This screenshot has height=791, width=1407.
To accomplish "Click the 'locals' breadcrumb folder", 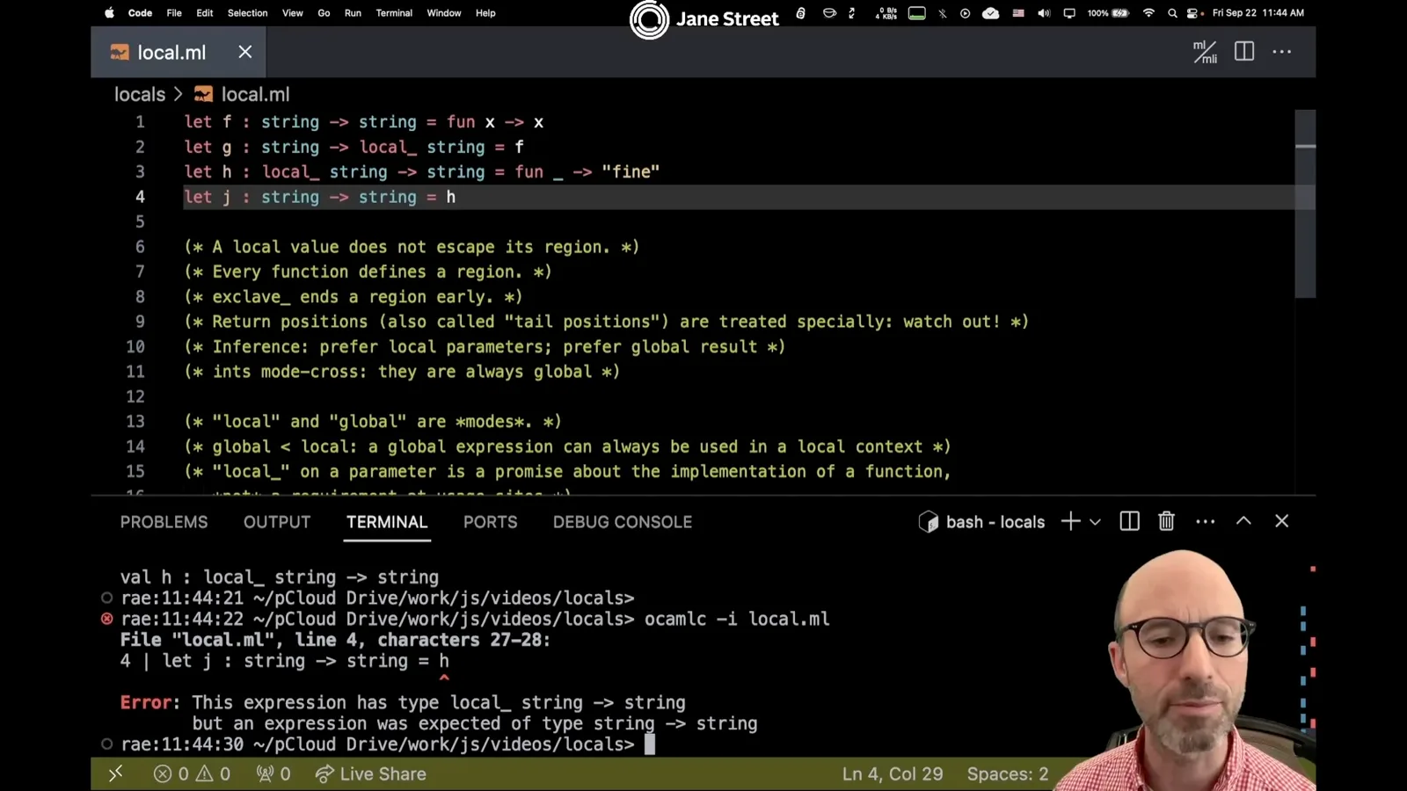I will [x=140, y=94].
